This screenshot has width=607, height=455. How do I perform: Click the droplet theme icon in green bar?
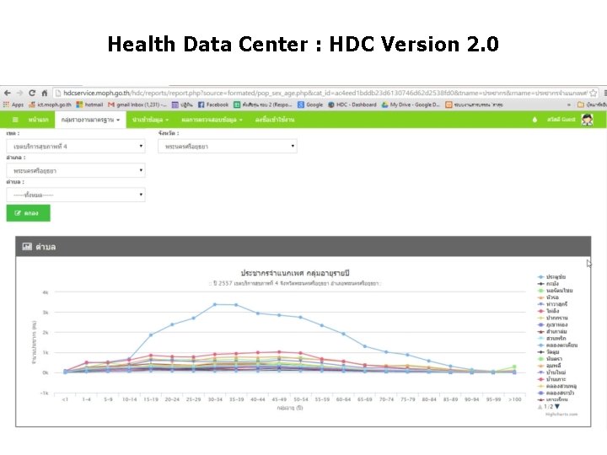(534, 120)
